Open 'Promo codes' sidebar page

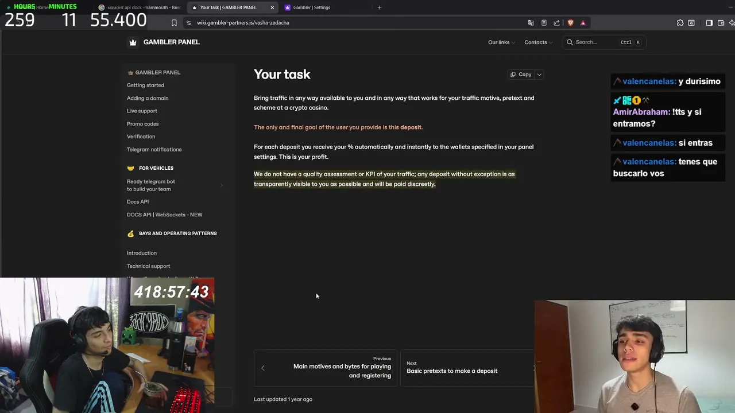142,124
